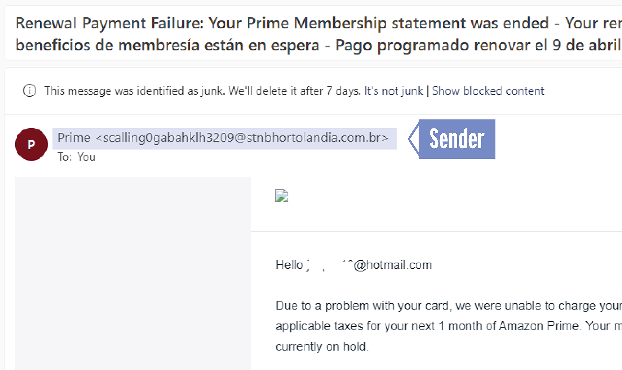Click the "Amazon Prime" mention in body
Image resolution: width=622 pixels, height=370 pixels.
click(538, 326)
